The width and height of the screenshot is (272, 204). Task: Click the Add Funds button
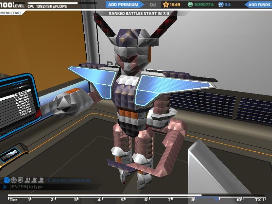click(x=258, y=4)
